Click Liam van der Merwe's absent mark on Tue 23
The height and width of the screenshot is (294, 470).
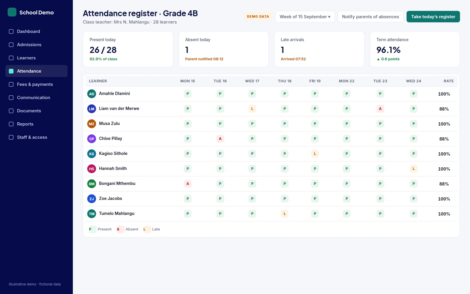coord(380,109)
